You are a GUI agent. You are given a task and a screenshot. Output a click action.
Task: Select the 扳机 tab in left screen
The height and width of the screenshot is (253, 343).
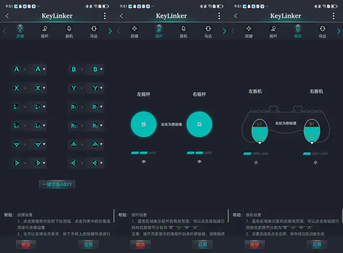(69, 31)
